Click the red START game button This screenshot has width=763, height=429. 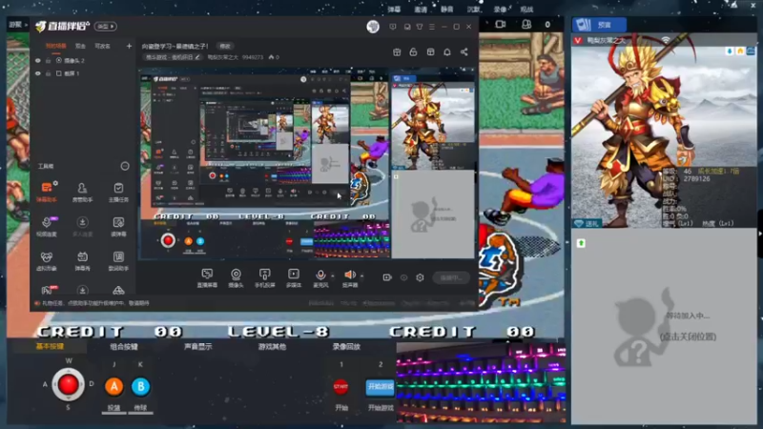(340, 387)
